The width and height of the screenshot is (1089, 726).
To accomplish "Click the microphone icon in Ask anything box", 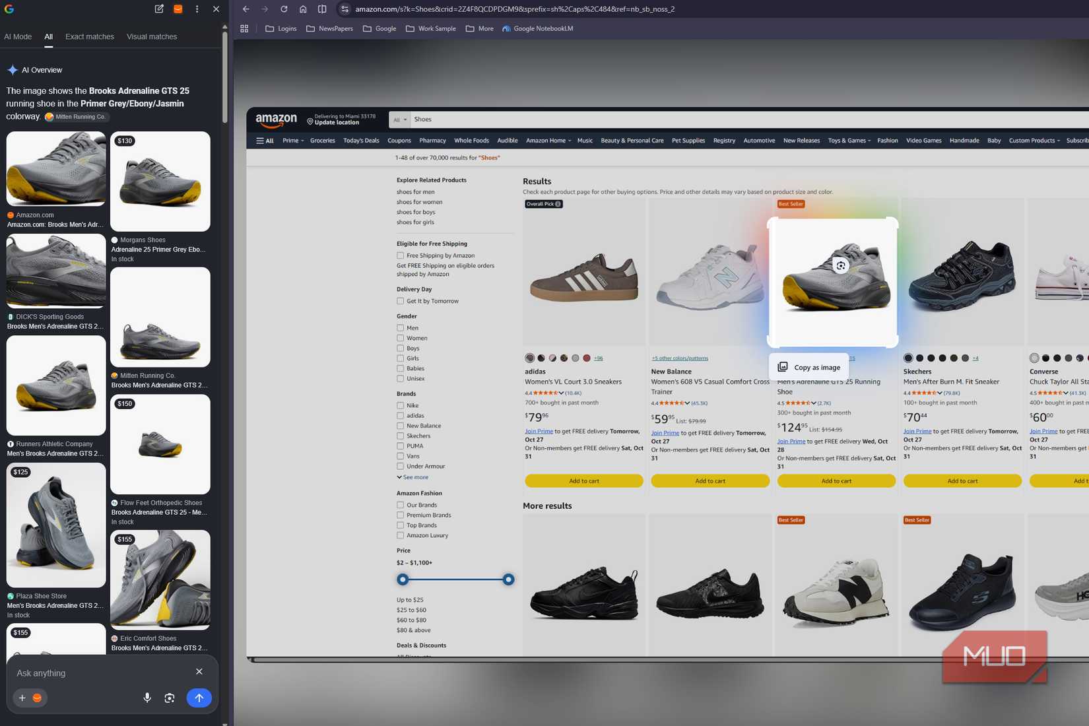I will 147,698.
